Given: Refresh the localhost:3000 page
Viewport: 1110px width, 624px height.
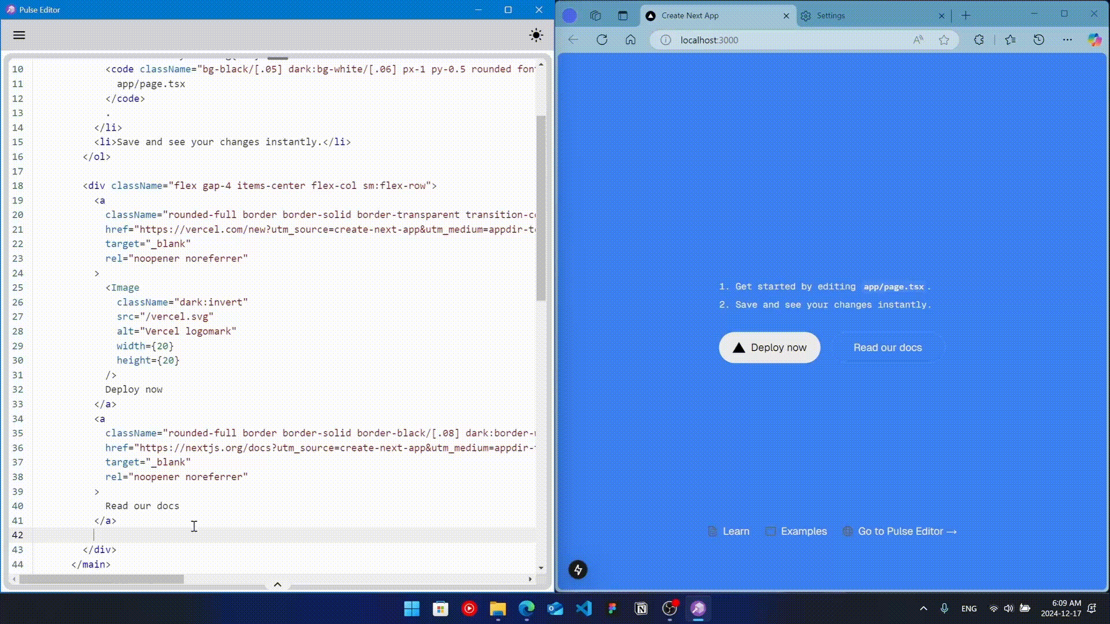Looking at the screenshot, I should (602, 40).
